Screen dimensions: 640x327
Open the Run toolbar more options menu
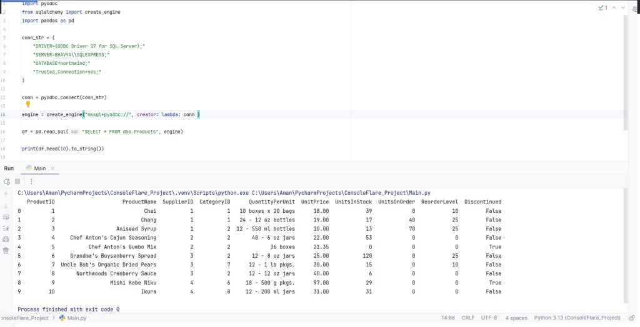(x=31, y=182)
